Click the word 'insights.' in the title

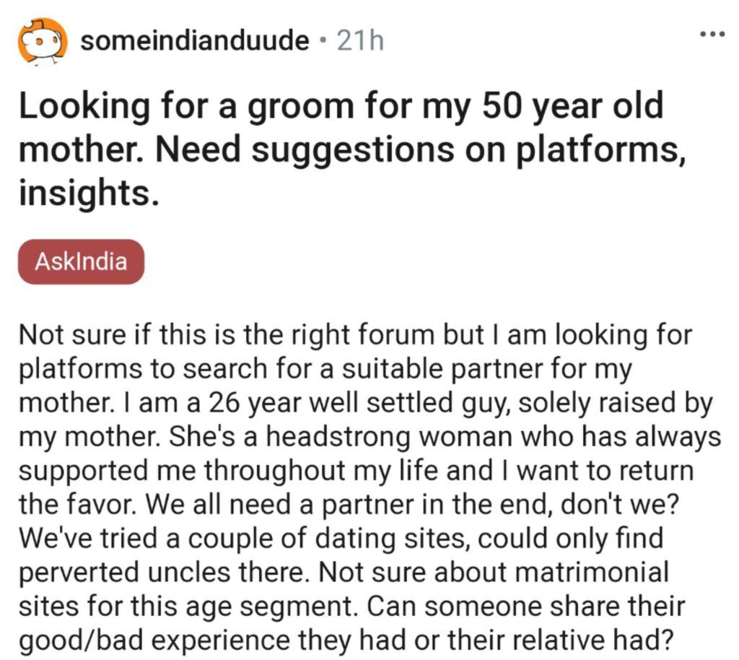89,194
